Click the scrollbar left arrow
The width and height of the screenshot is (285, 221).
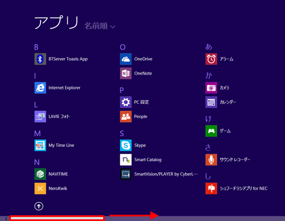[6, 219]
